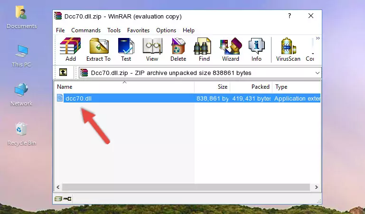Open the Commands menu
The width and height of the screenshot is (365, 214).
click(x=86, y=30)
